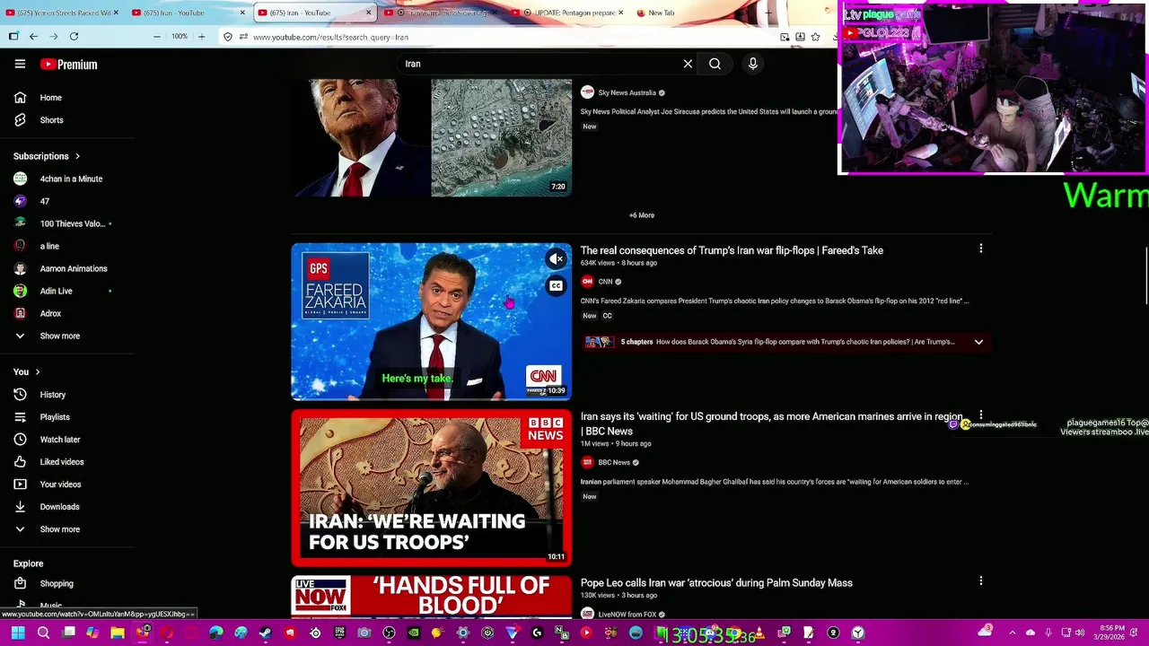1149x646 pixels.
Task: Open the real consequences of Trump's Iran video title
Action: 732,250
